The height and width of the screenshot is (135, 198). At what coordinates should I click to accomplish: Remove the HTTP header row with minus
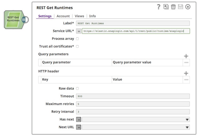pos(186,80)
